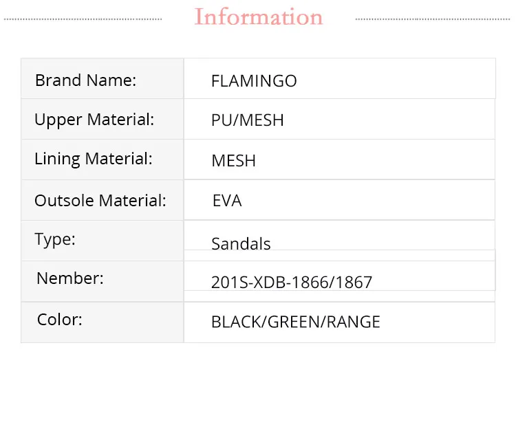Click the Lining Material label
516x429 pixels.
point(94,159)
